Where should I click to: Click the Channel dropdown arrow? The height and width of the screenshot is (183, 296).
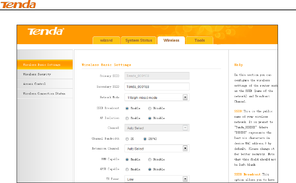click(x=185, y=128)
